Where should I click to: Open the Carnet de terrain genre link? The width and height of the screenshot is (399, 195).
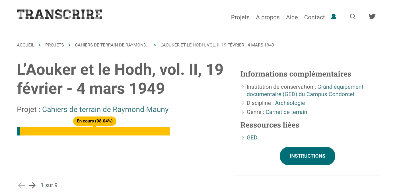click(x=286, y=112)
